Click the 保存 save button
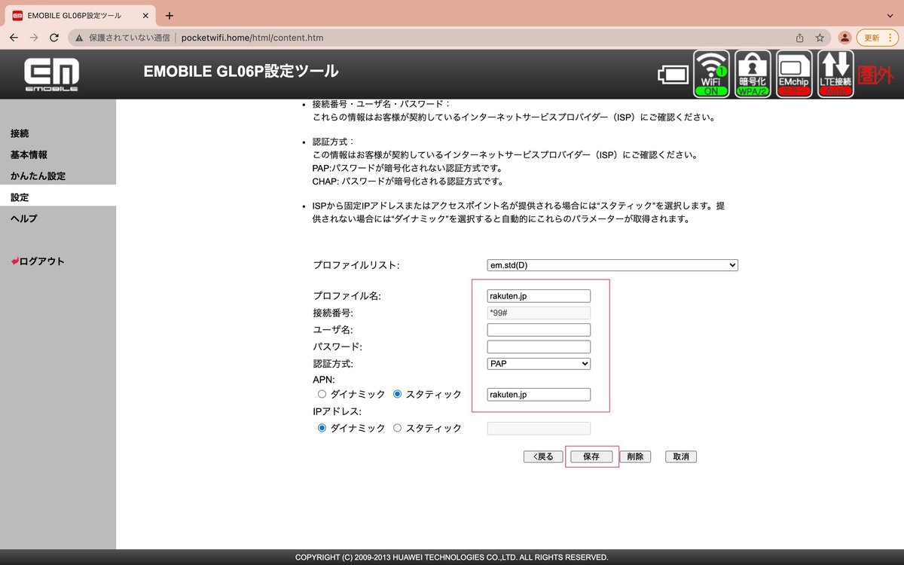Screen dimensions: 904x565 point(591,457)
